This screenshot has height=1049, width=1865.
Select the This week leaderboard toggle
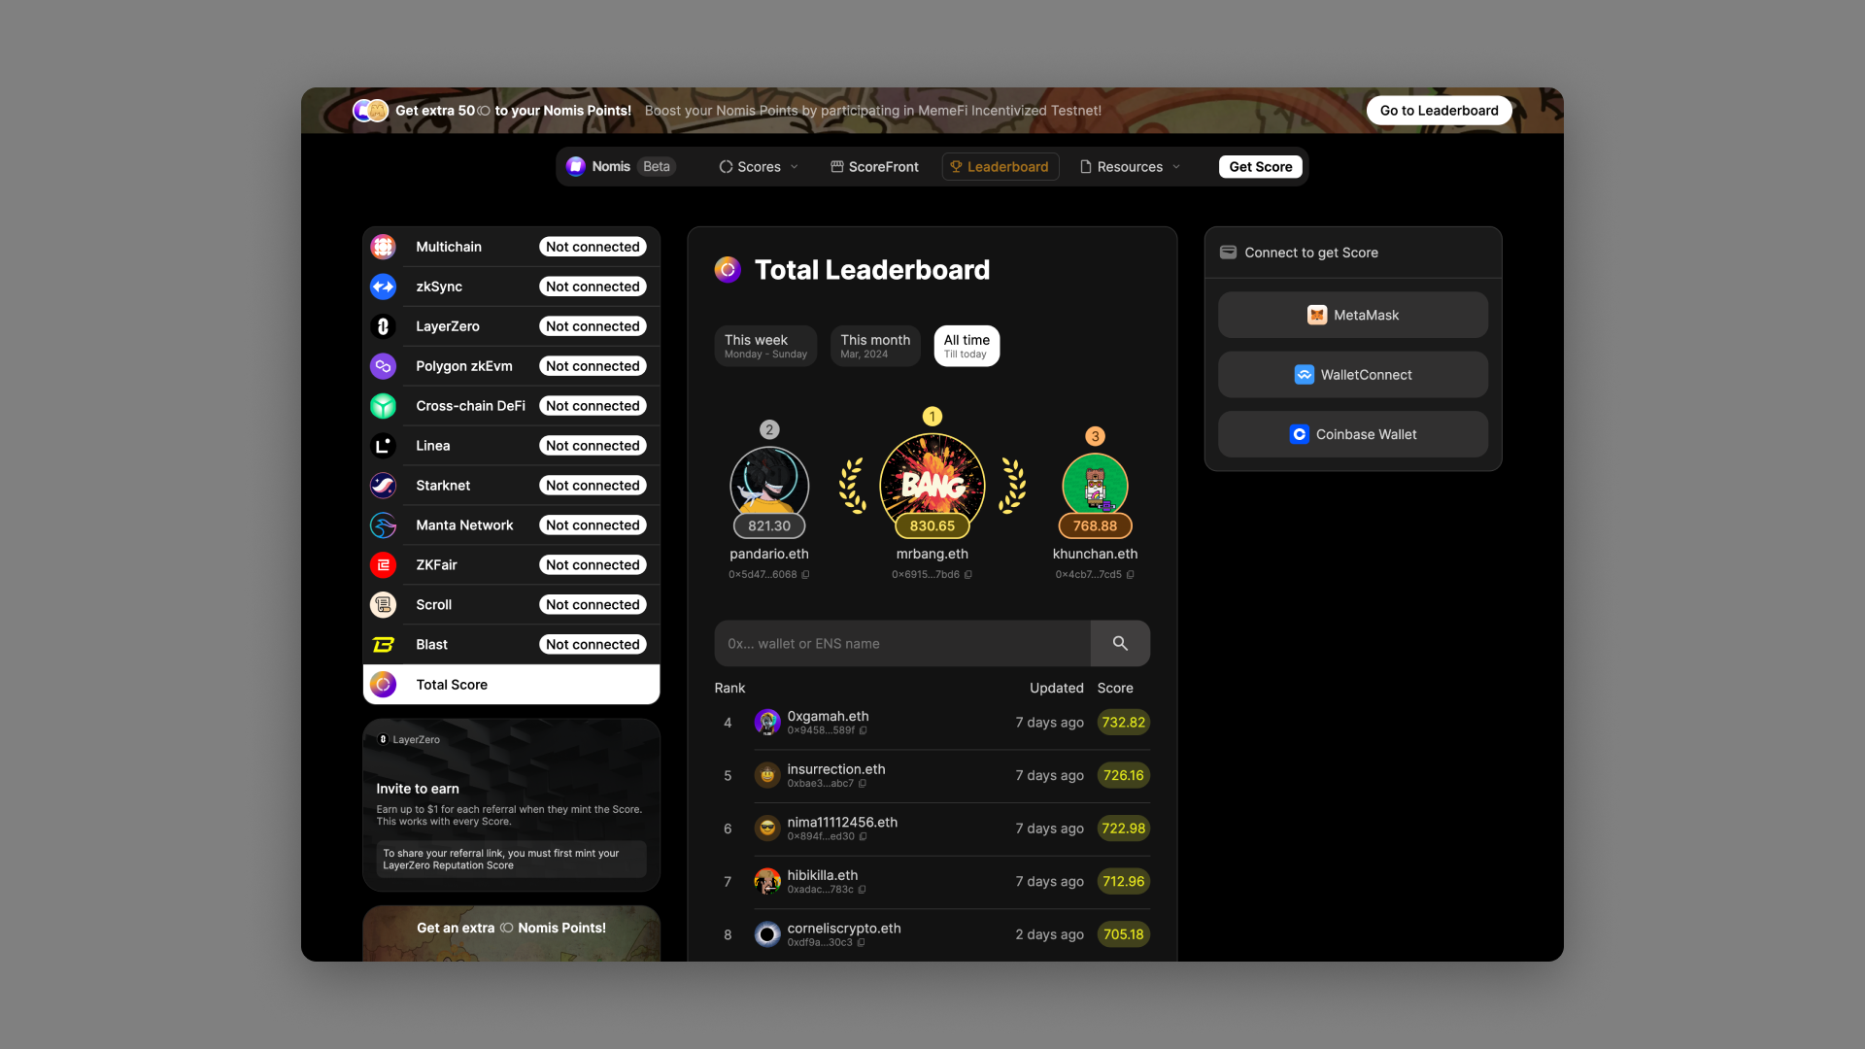764,345
